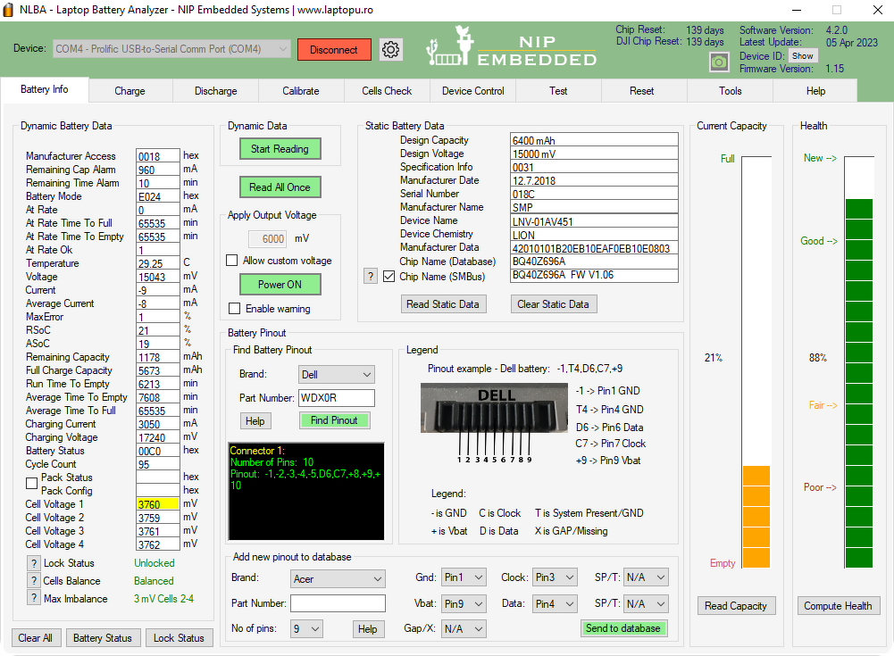Click the Health level bar

point(858,362)
